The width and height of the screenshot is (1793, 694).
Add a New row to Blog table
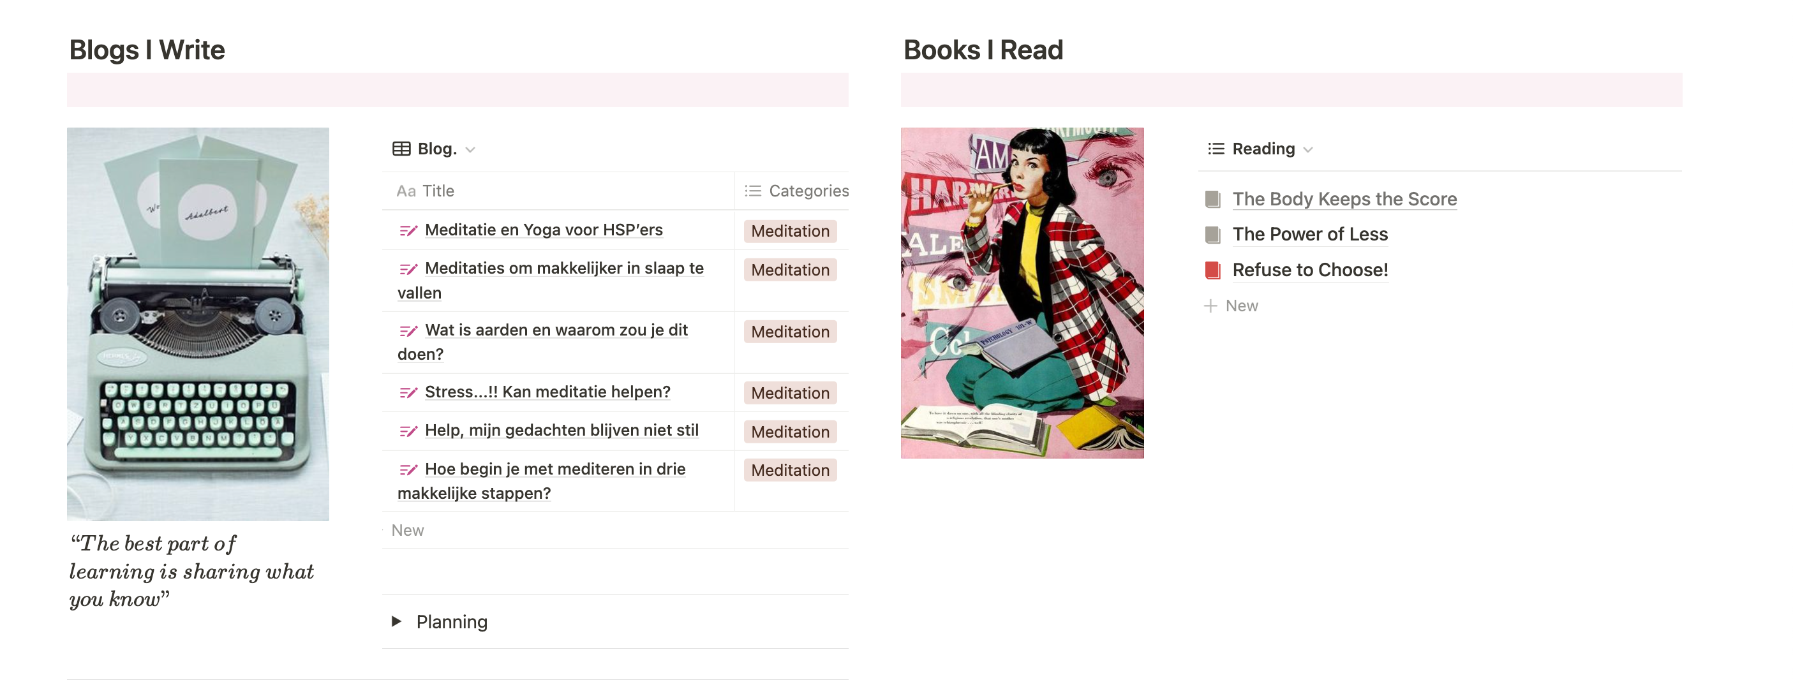point(407,529)
